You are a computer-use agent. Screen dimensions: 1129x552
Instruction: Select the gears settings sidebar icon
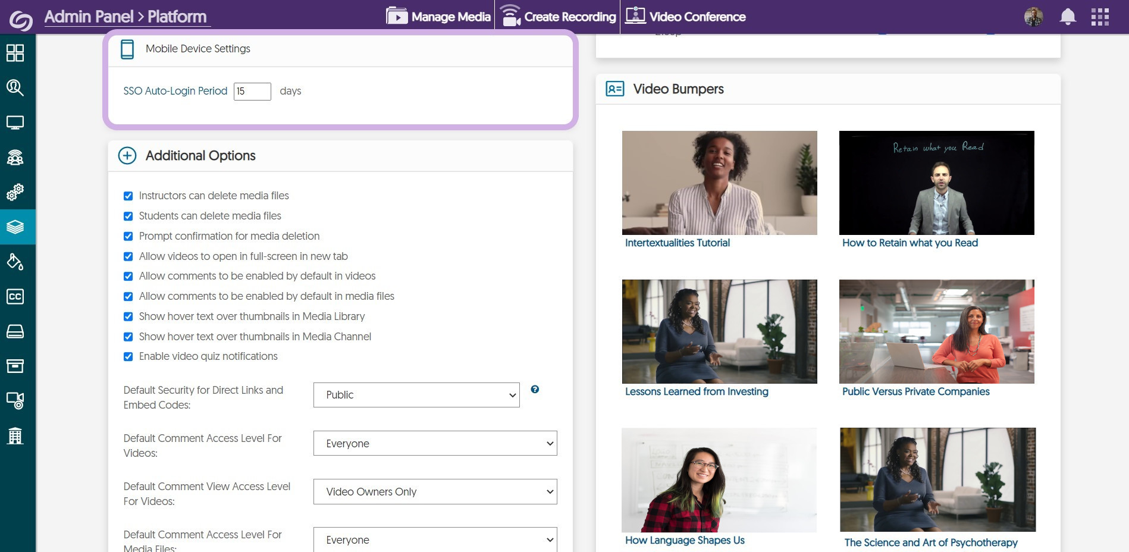tap(15, 192)
